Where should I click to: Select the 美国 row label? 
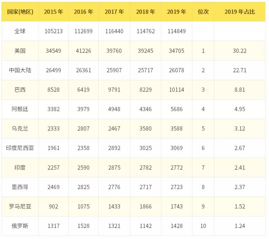point(20,51)
